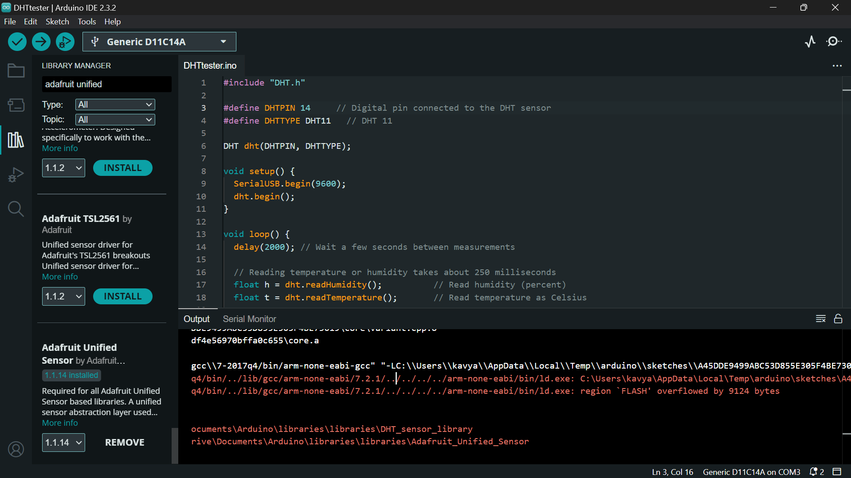Viewport: 851px width, 478px height.
Task: Click the library search field
Action: 106,84
